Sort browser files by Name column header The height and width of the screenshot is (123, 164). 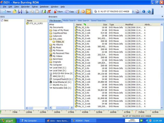pos(85,25)
